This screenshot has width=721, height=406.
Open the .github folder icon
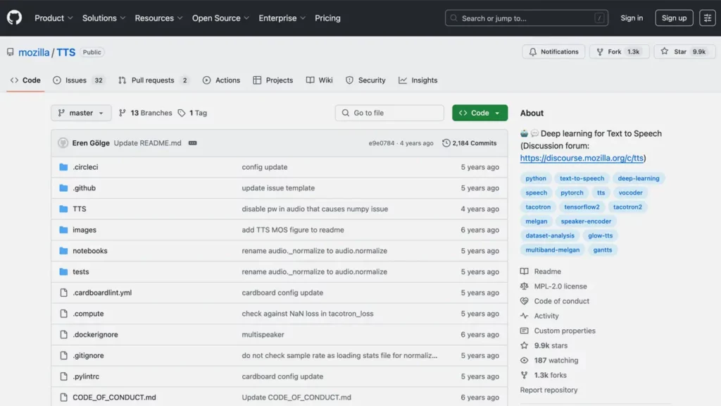click(63, 187)
